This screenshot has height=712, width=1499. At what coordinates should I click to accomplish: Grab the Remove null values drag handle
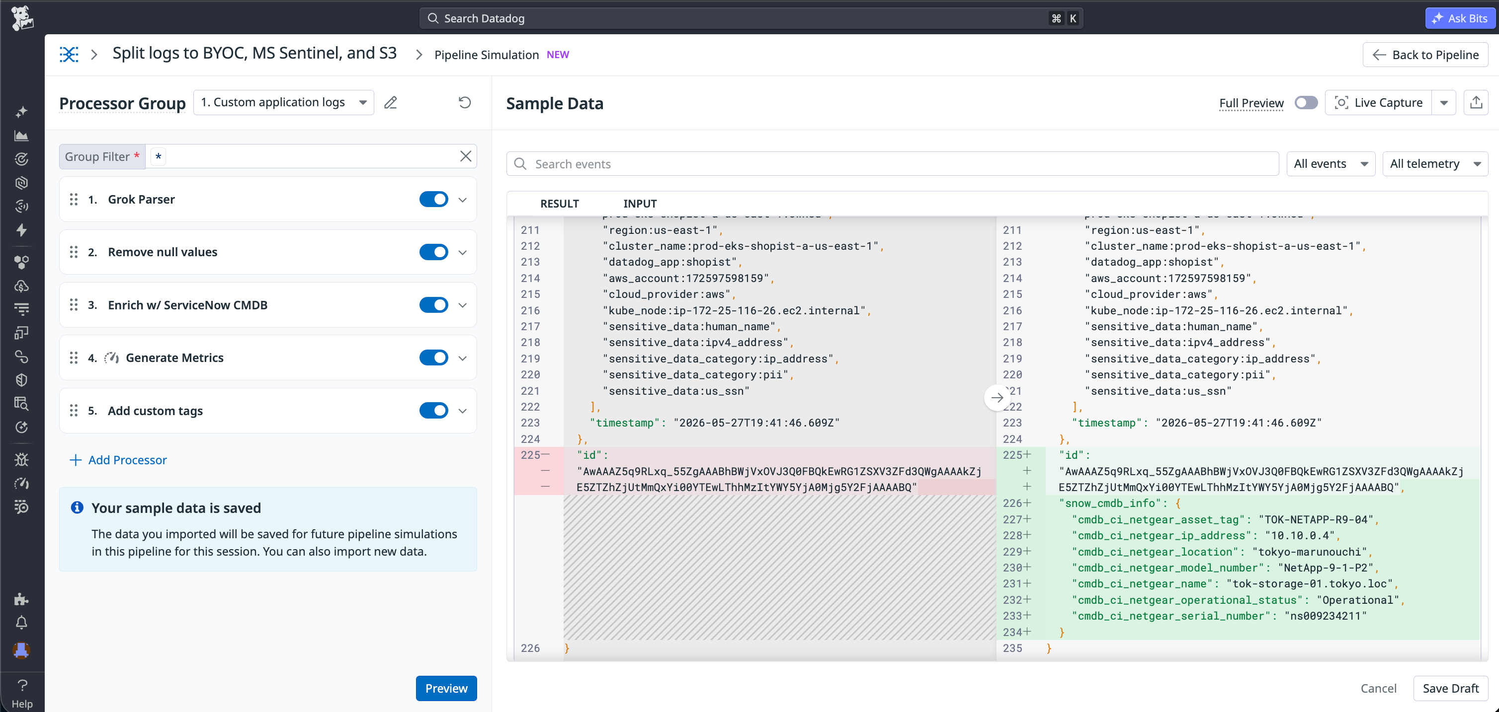[74, 252]
